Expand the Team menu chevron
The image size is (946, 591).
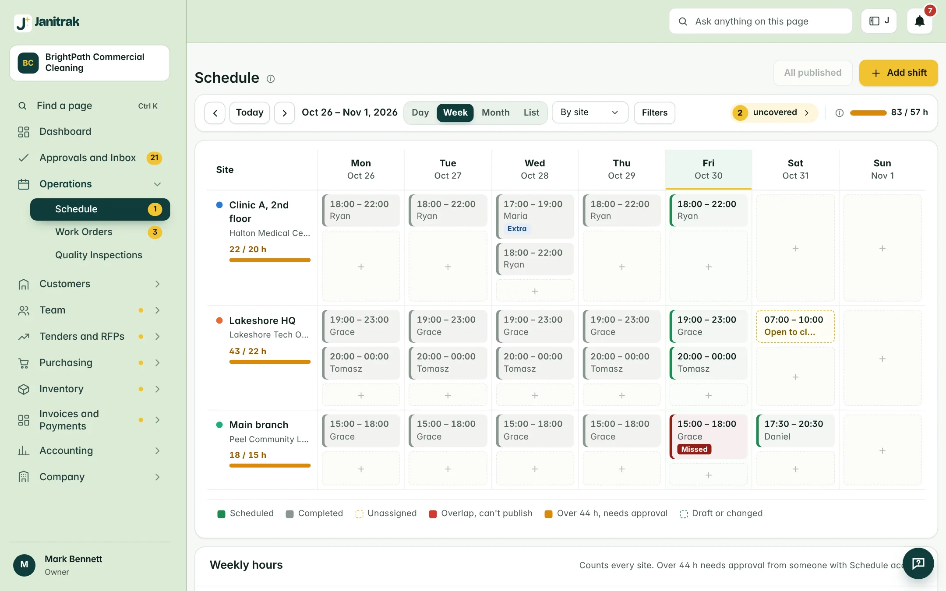coord(157,310)
